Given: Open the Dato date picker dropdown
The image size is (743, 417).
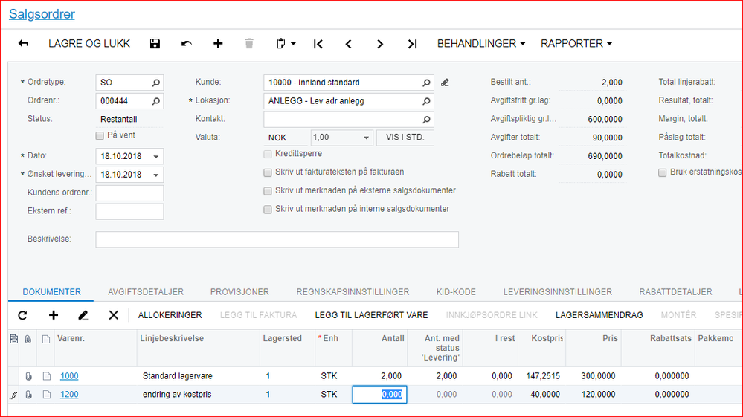Looking at the screenshot, I should [x=155, y=157].
